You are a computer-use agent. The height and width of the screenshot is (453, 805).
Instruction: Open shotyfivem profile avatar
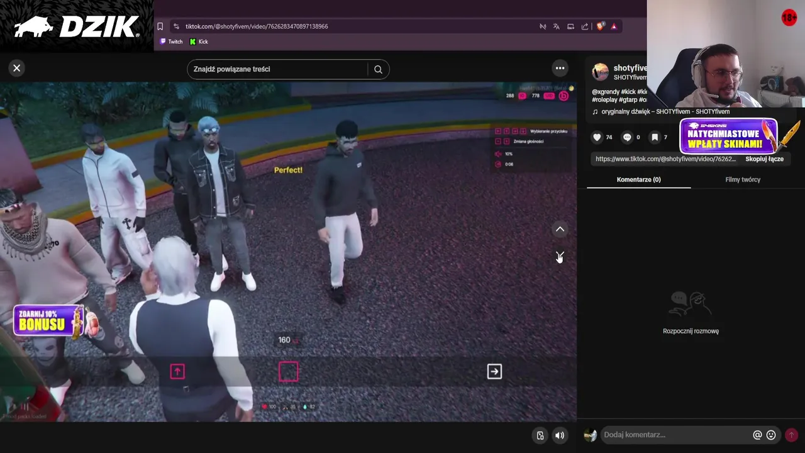click(x=601, y=72)
